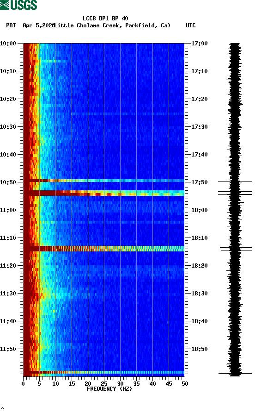Click the '11:00' PDT time label
This screenshot has height=413, width=255.
pyautogui.click(x=8, y=210)
